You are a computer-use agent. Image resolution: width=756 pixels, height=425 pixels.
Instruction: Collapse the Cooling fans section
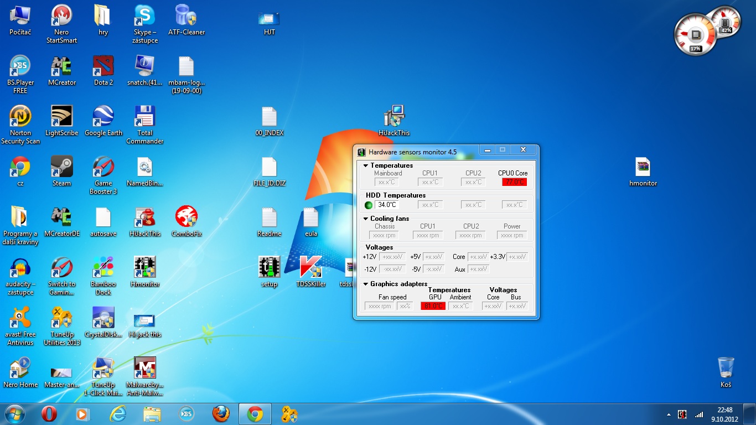click(366, 219)
